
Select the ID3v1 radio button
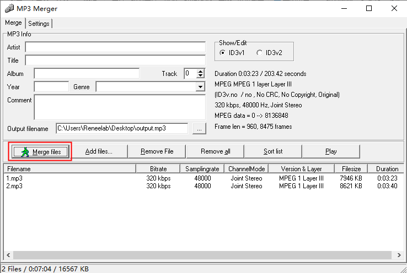click(223, 53)
